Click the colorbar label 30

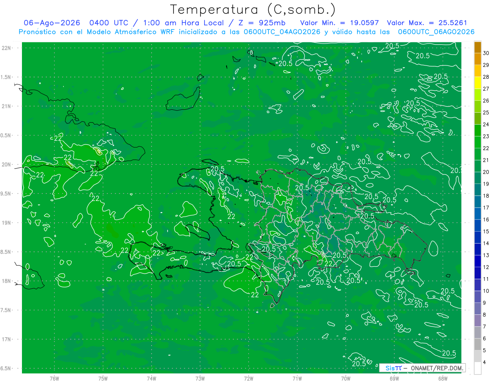point(486,53)
